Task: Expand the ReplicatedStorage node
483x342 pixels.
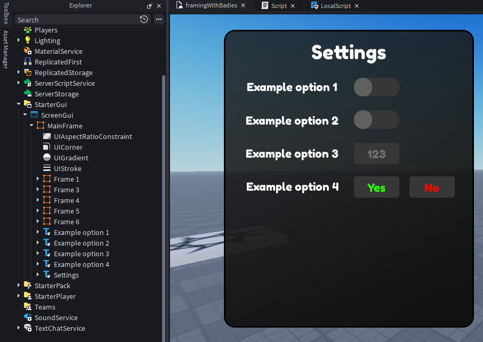Action: tap(19, 72)
